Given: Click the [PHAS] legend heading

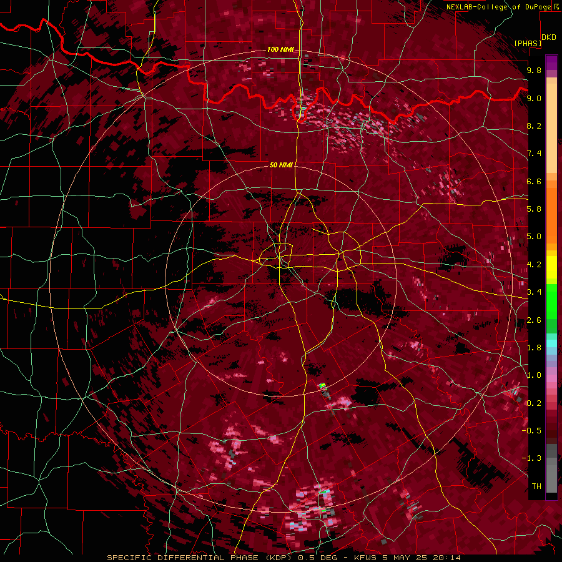Looking at the screenshot, I should click(528, 43).
